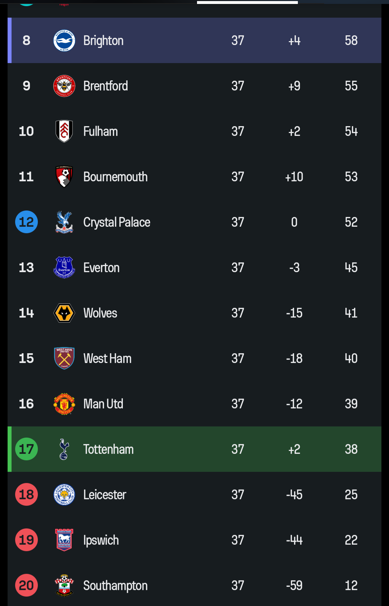389x606 pixels.
Task: Open the Southampton badge
Action: click(64, 585)
